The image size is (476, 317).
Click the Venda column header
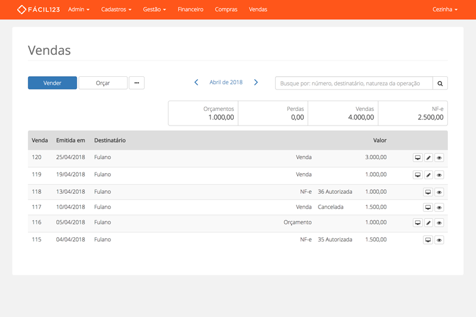tap(40, 140)
